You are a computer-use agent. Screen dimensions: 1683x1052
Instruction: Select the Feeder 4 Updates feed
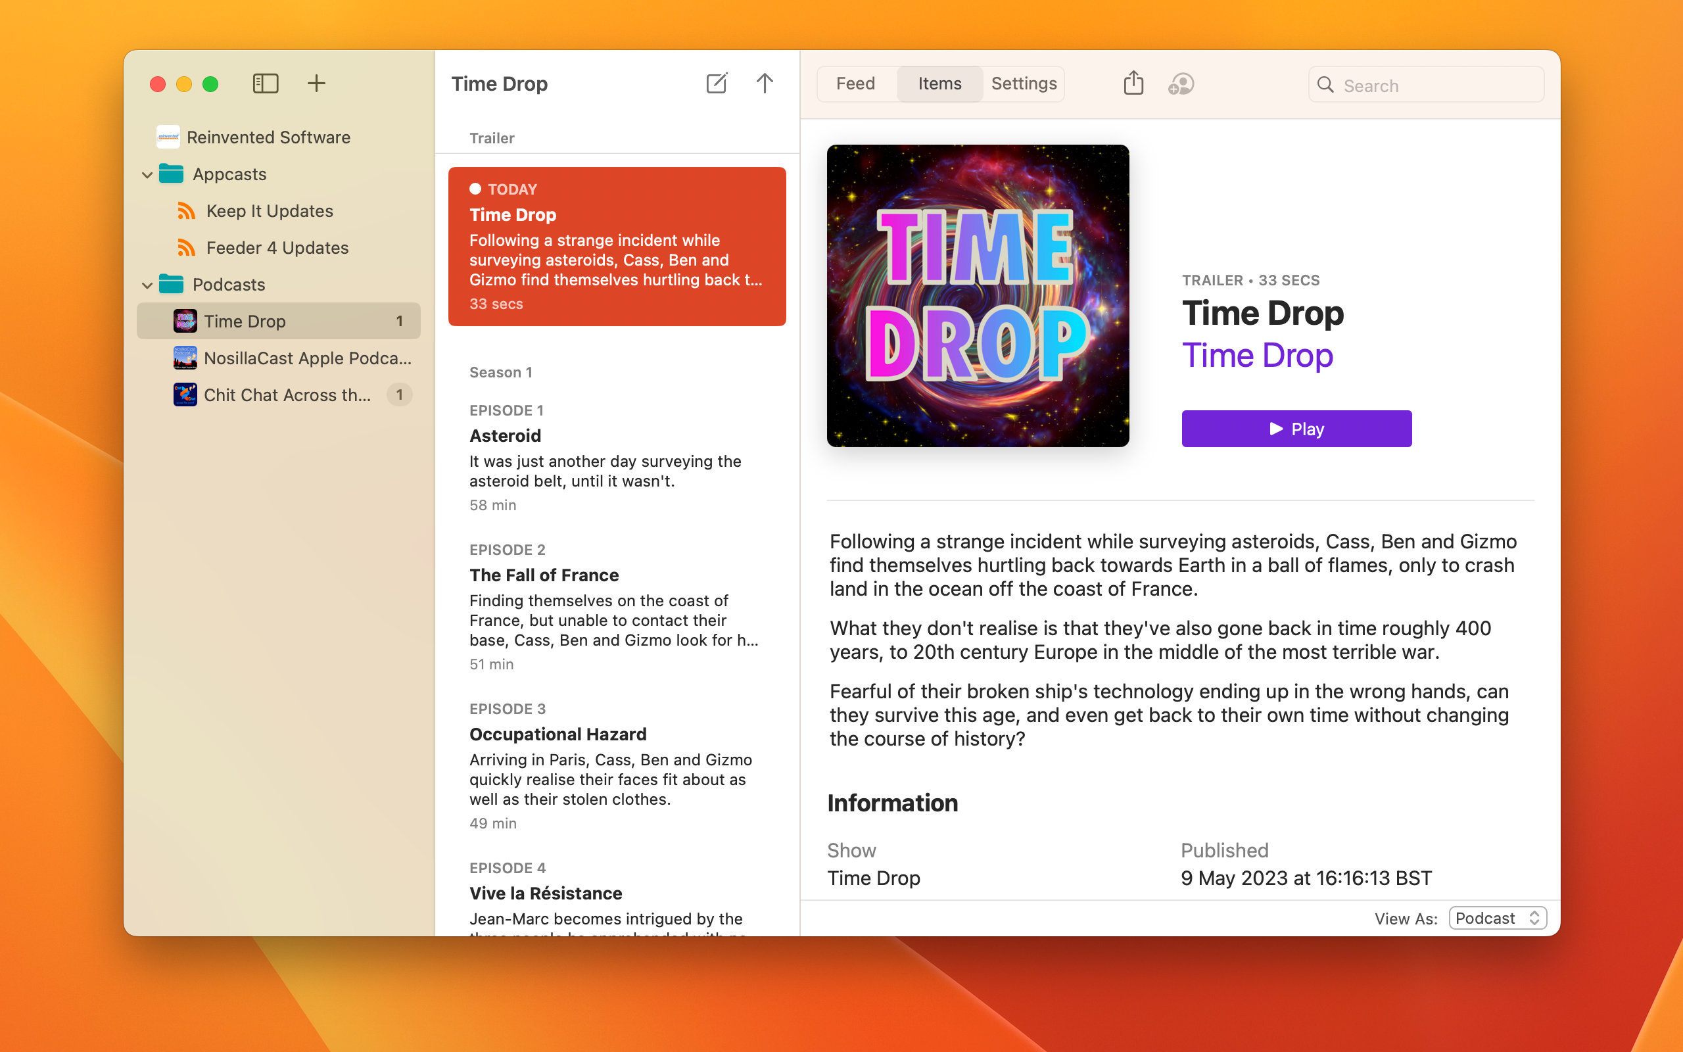(x=277, y=248)
